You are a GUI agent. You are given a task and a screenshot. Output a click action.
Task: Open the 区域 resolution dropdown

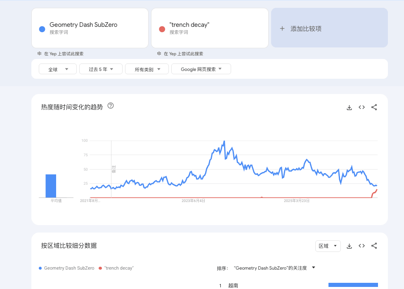tap(328, 246)
